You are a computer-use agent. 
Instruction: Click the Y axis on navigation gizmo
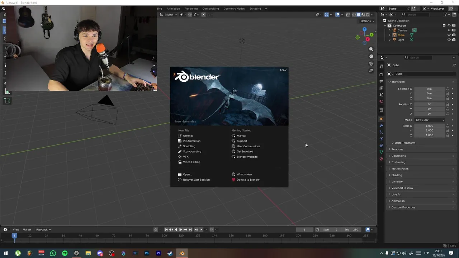pos(372,35)
